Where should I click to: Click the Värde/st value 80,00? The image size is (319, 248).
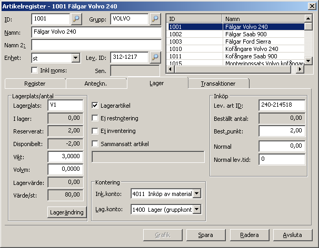[x=65, y=195]
